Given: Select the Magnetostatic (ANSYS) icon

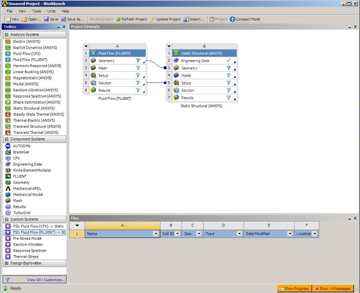Looking at the screenshot, I should [x=8, y=78].
